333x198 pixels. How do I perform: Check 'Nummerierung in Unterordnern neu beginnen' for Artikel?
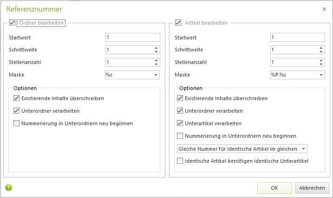(x=180, y=136)
